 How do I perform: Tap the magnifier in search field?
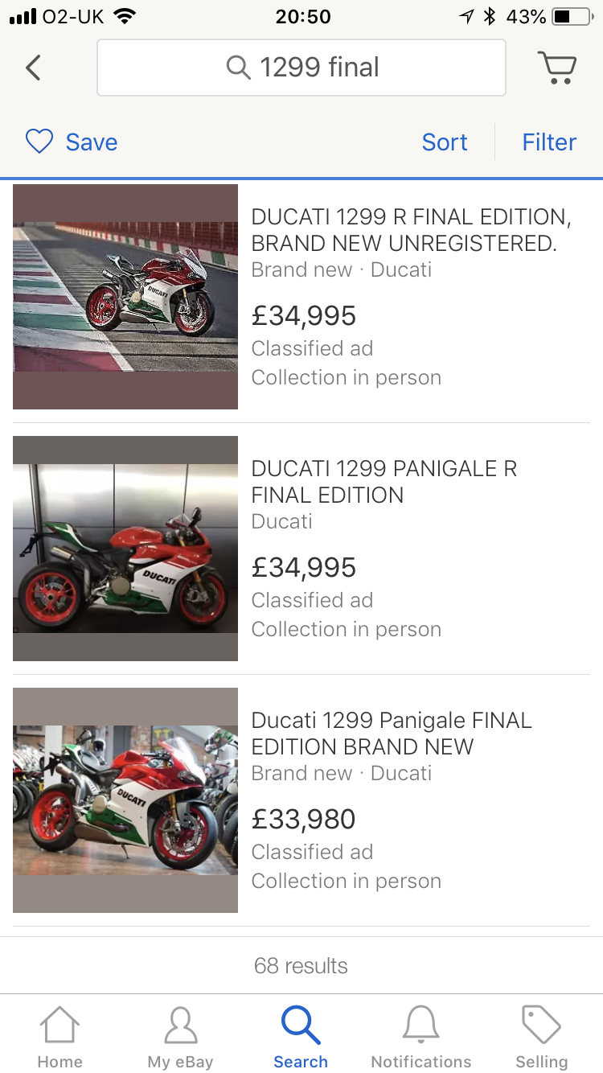click(x=238, y=68)
